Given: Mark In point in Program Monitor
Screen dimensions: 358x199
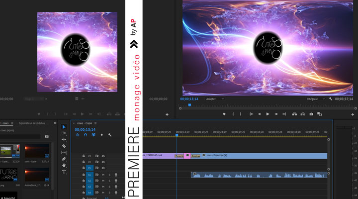Looking at the screenshot, I should coord(233,114).
